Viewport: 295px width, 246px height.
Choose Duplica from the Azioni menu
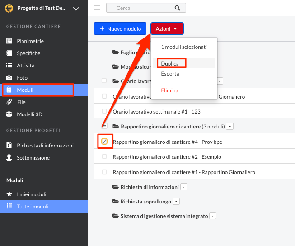[x=170, y=64]
